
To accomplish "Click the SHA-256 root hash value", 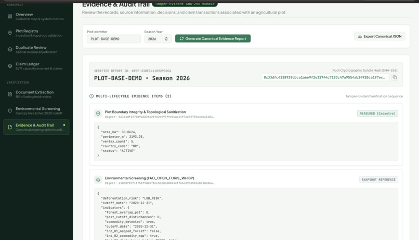I will pyautogui.click(x=325, y=78).
